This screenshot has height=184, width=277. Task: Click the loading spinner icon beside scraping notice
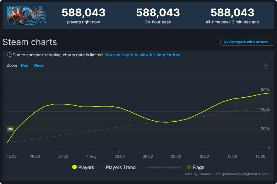pyautogui.click(x=9, y=55)
